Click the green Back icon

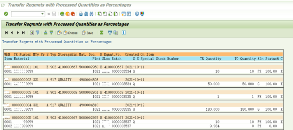(62, 14)
